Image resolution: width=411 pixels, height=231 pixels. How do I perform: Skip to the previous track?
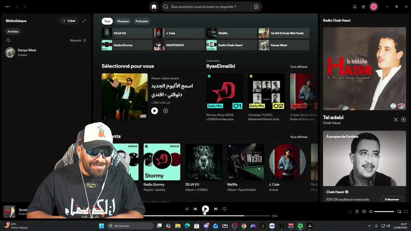[x=195, y=209]
